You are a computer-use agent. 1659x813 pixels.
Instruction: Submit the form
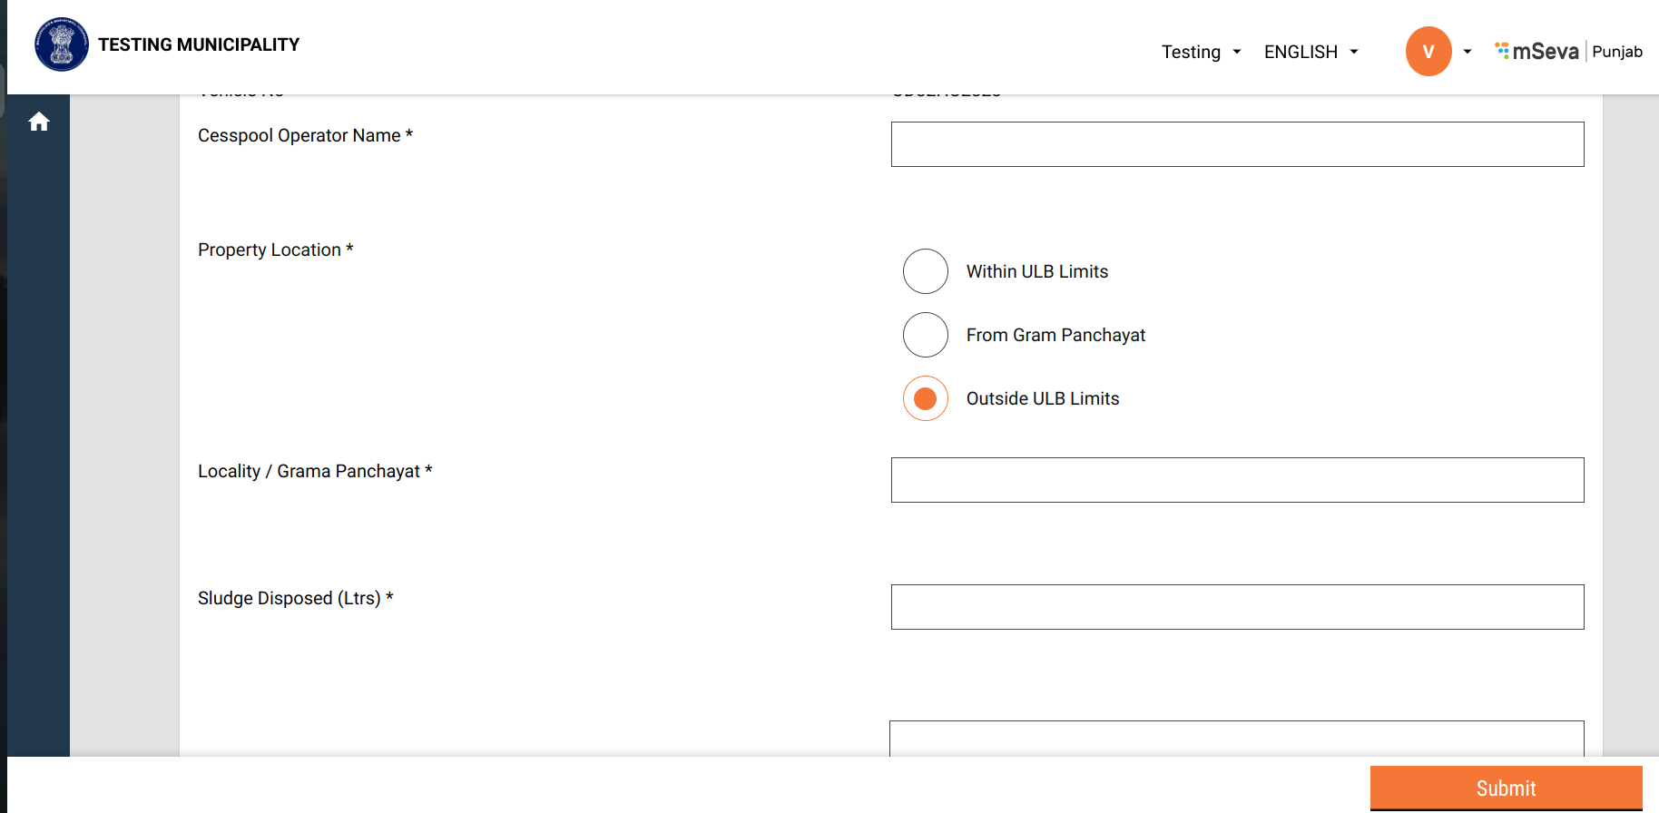pyautogui.click(x=1506, y=788)
